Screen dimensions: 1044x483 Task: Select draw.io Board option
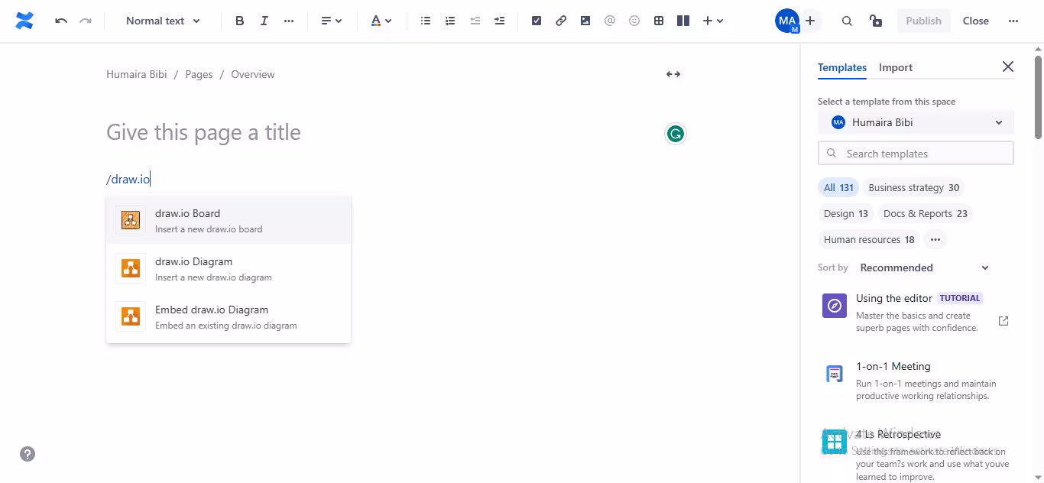[x=229, y=220]
